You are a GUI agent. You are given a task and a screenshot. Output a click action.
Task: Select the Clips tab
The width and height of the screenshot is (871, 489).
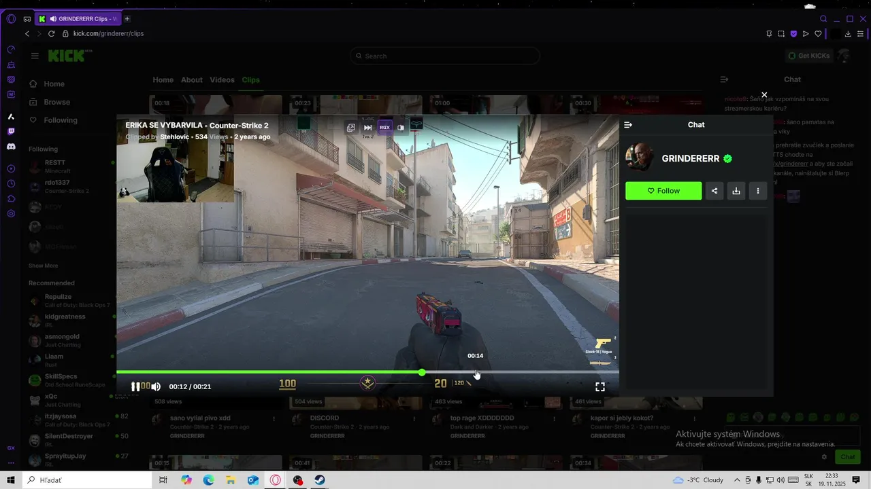(250, 80)
